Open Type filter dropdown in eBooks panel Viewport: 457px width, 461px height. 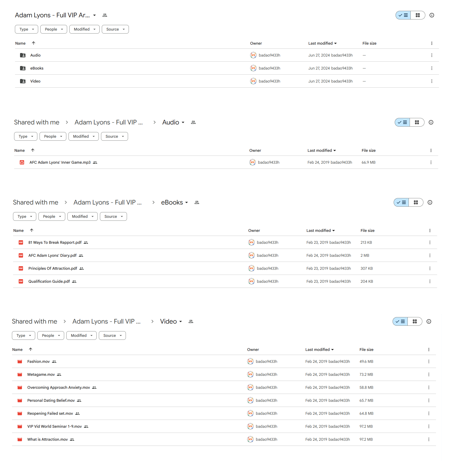coord(25,216)
